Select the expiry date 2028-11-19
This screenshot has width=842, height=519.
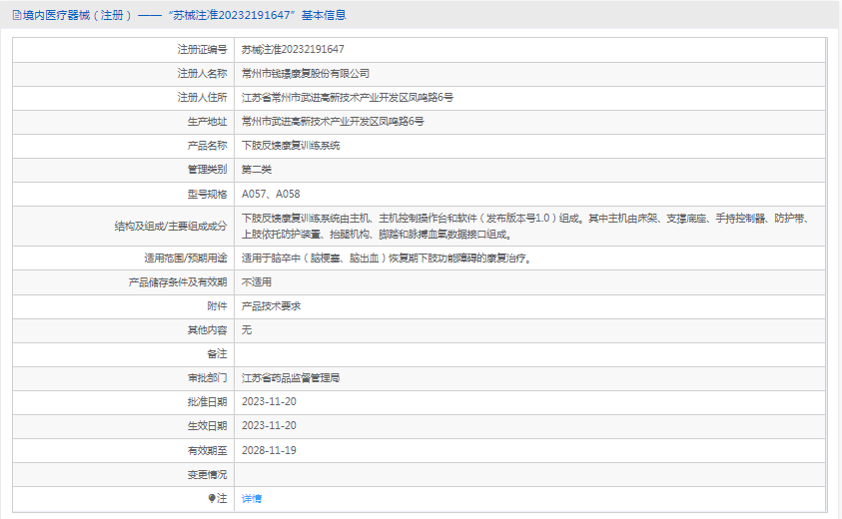click(x=269, y=450)
